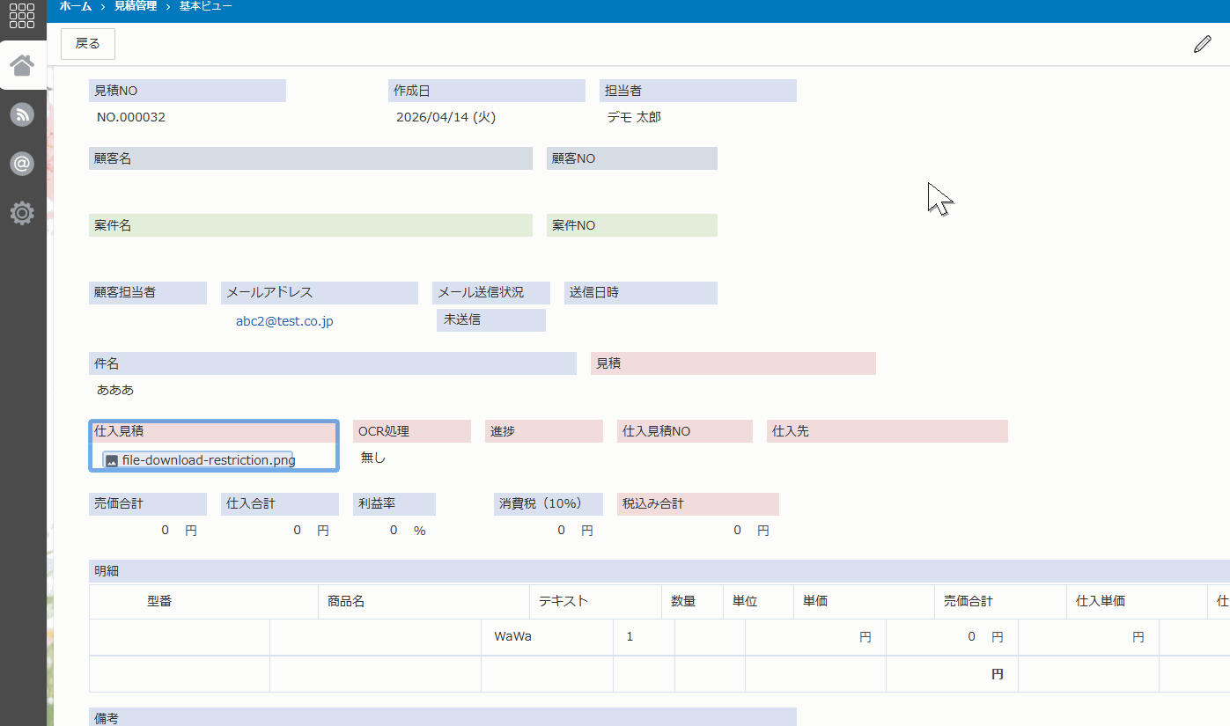Click the 利益率 field label
Screen dimensions: 1230x726
tap(394, 504)
